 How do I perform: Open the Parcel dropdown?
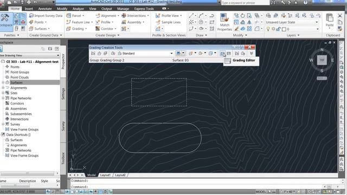click(x=75, y=16)
